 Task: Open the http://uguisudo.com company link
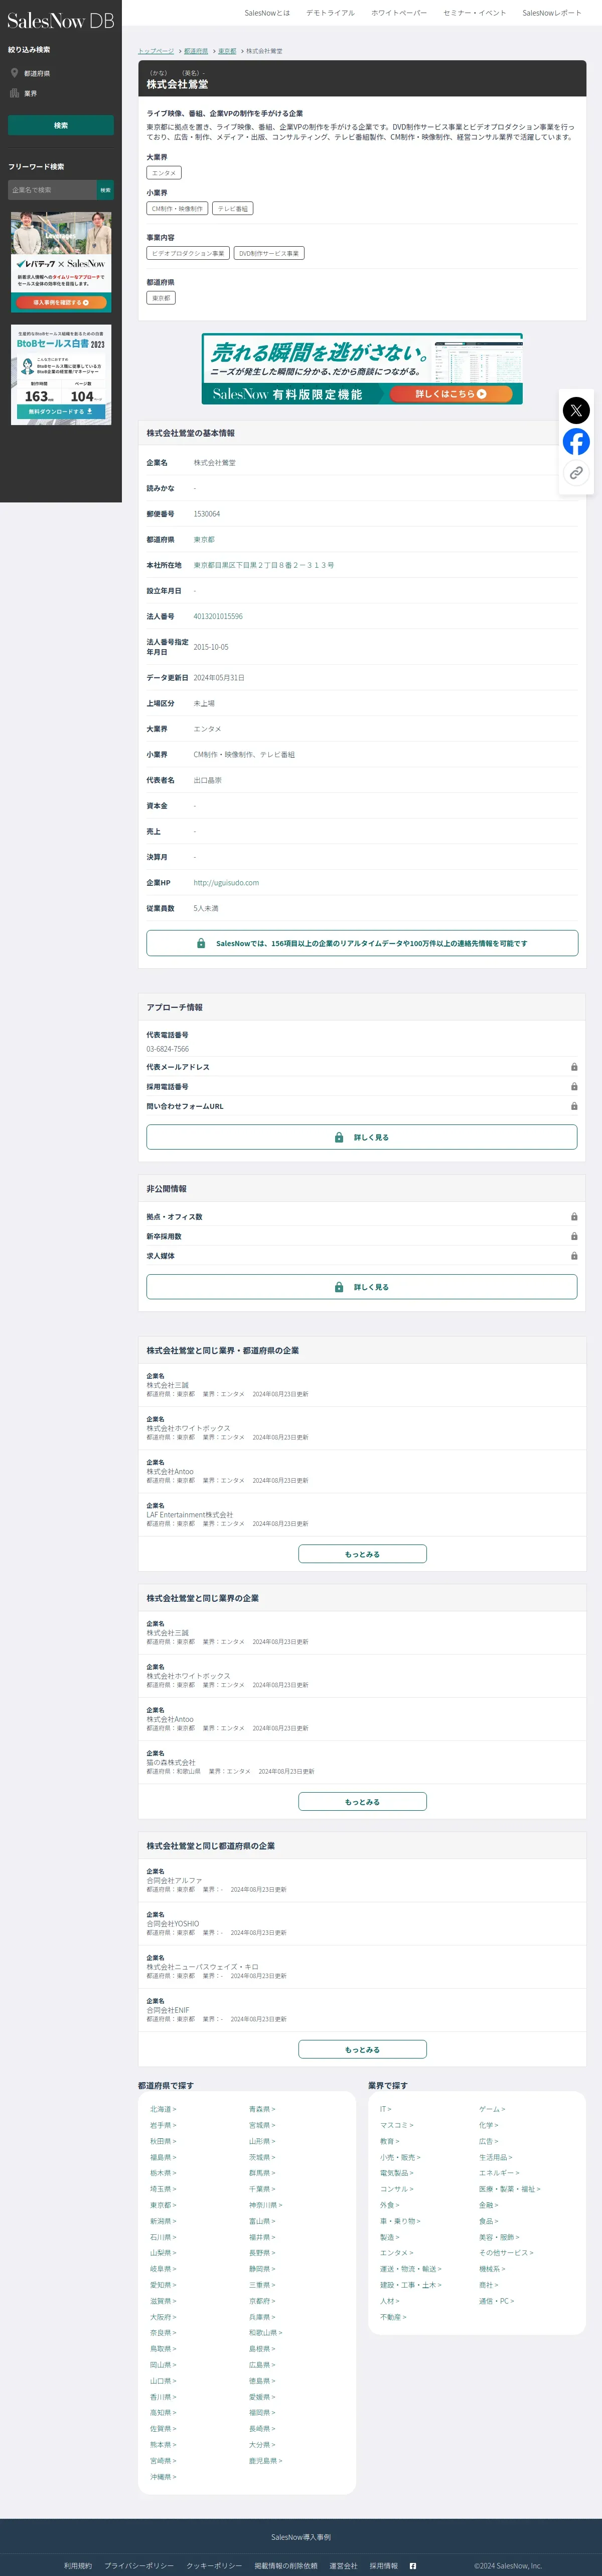tap(227, 883)
